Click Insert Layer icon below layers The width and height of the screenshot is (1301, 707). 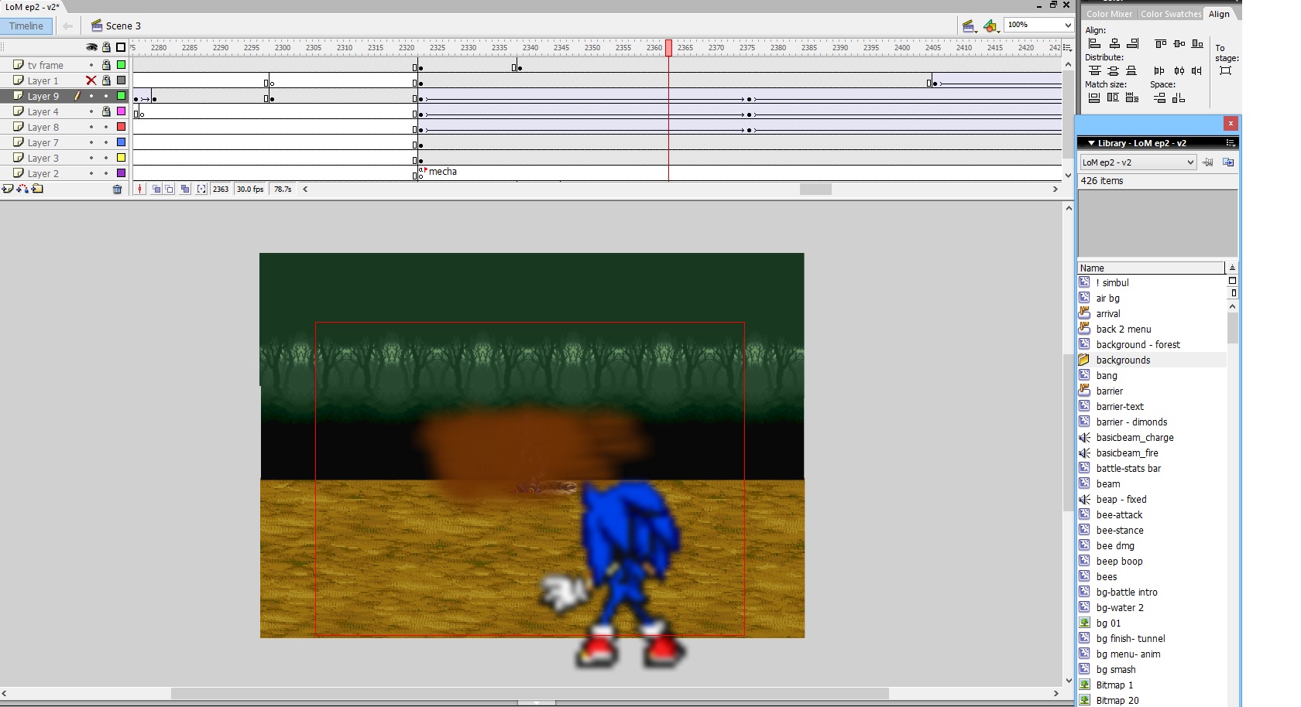8,189
